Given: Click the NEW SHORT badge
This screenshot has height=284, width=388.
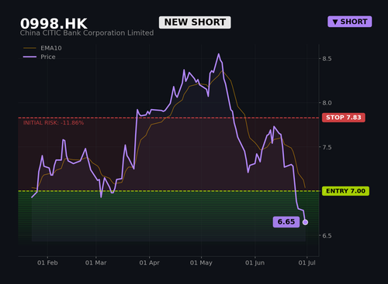Looking at the screenshot, I should coord(195,22).
